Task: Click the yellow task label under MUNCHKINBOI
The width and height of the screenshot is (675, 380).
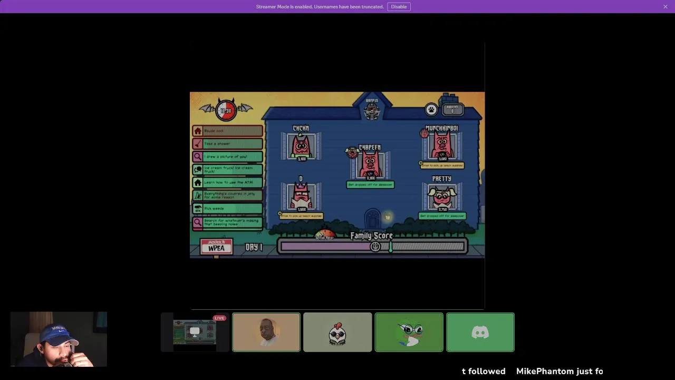Action: point(442,165)
